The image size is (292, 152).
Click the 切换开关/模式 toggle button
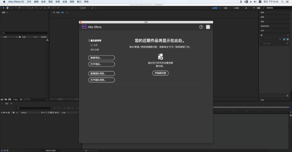51,150
